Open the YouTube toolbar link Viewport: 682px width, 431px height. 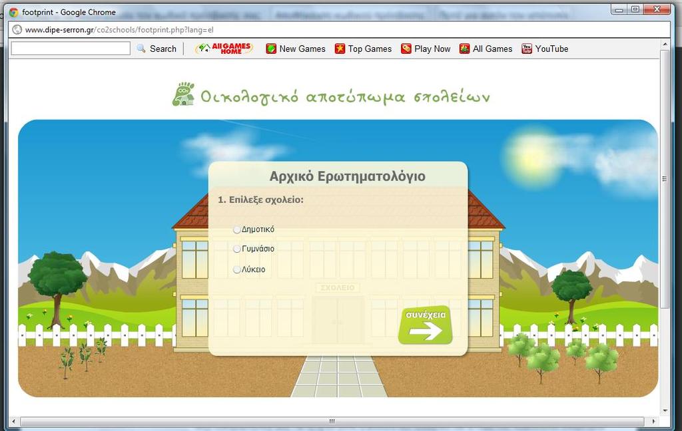coord(545,49)
